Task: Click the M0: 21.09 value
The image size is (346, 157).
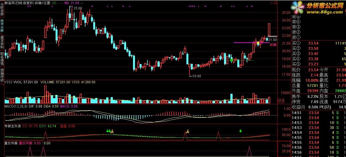Action: point(72,3)
